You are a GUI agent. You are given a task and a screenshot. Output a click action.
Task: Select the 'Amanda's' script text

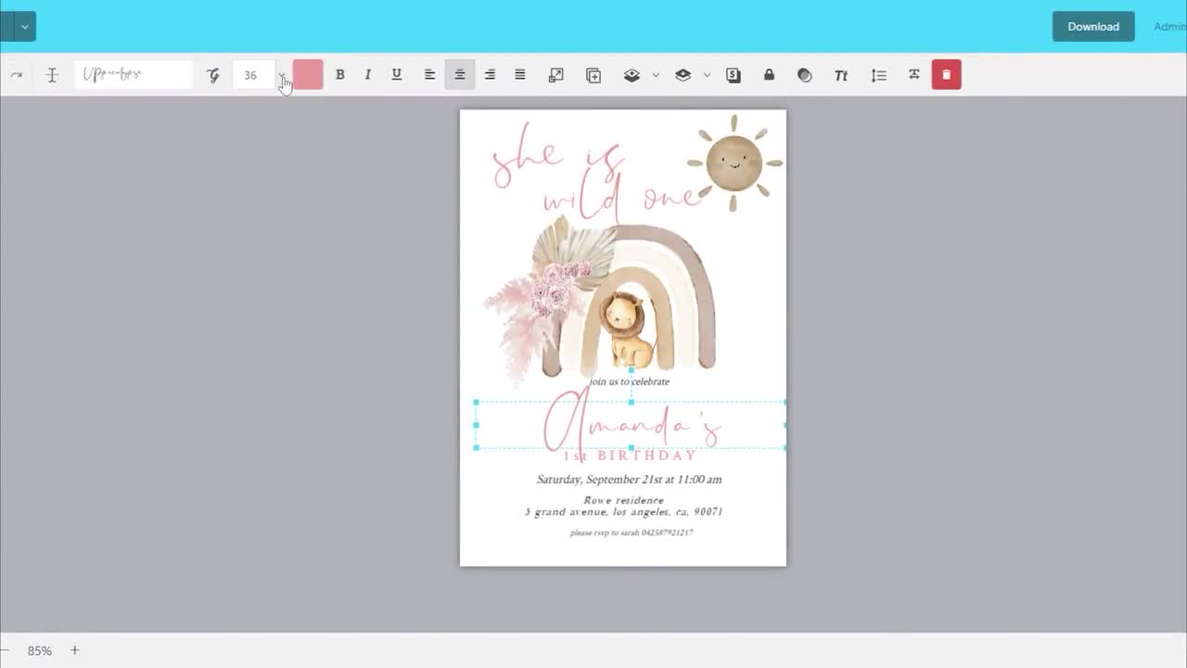point(632,425)
